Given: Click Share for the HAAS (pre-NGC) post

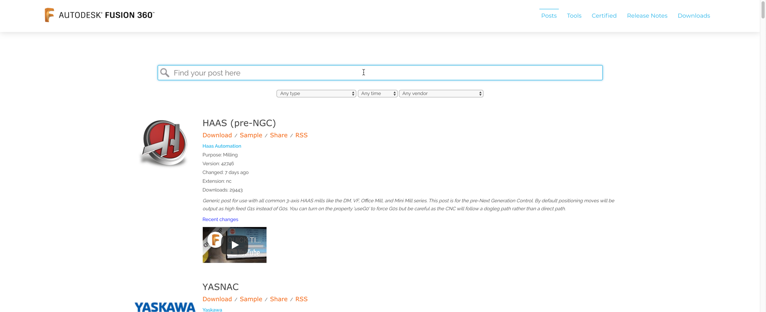Looking at the screenshot, I should point(279,135).
